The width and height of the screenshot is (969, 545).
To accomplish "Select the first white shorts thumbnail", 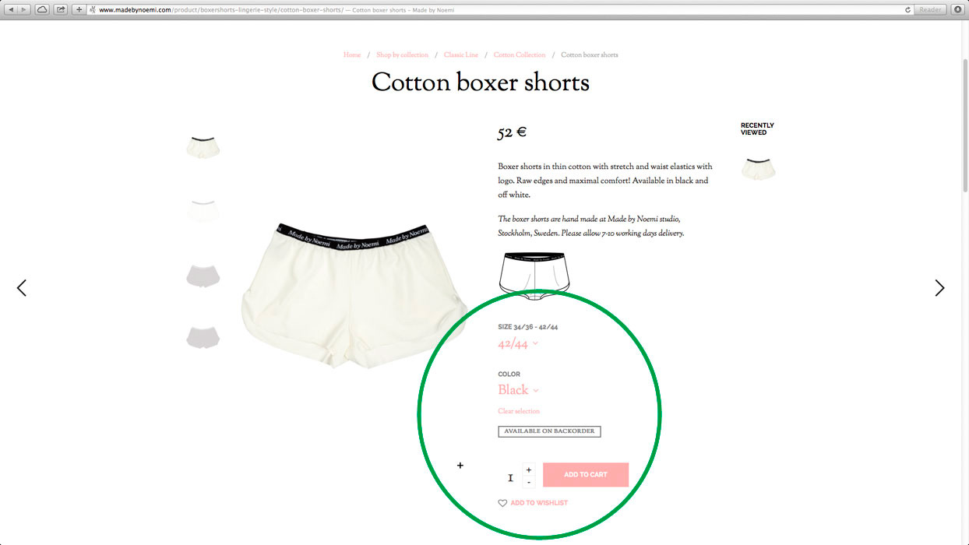I will click(x=203, y=147).
